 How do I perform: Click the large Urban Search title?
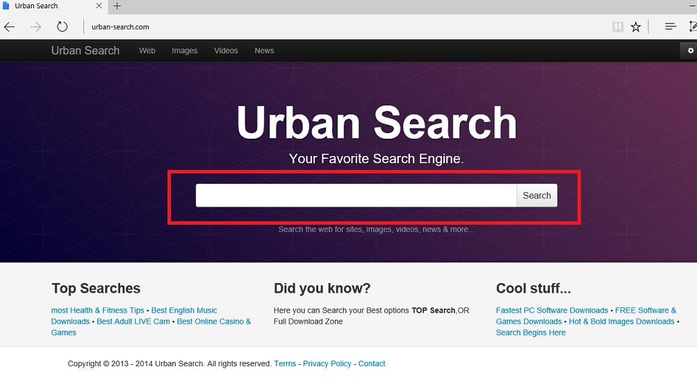pos(377,123)
